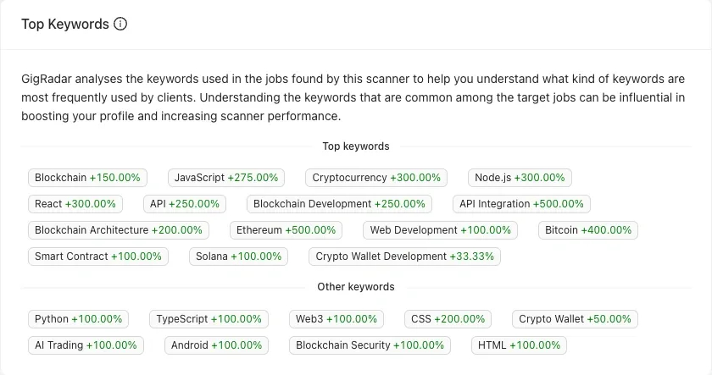
Task: Select the Blockchain Security +100.00% tag
Action: [370, 345]
